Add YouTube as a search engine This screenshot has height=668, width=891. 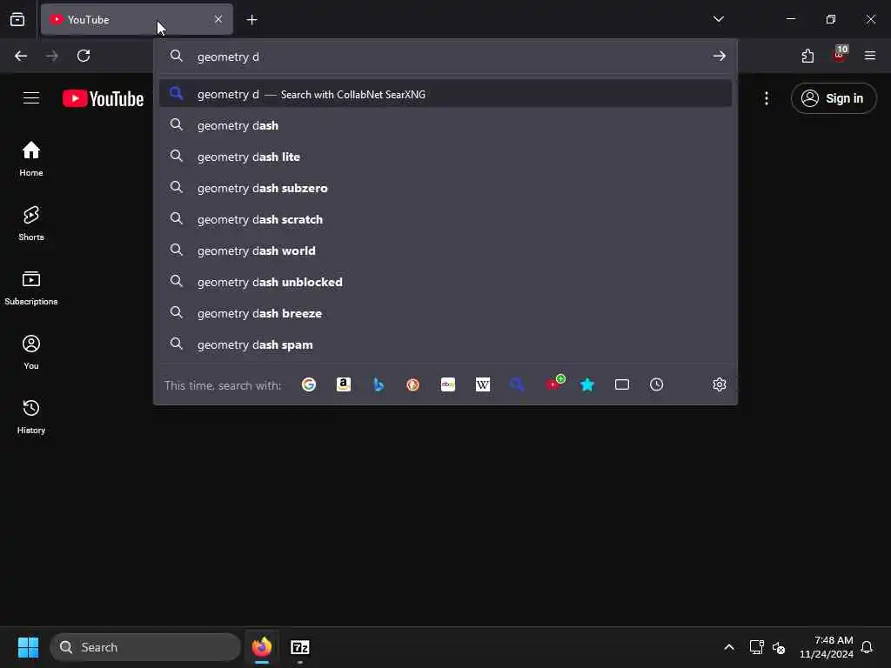554,384
